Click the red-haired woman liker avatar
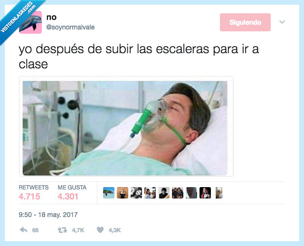This screenshot has height=246, width=304. pos(205,193)
